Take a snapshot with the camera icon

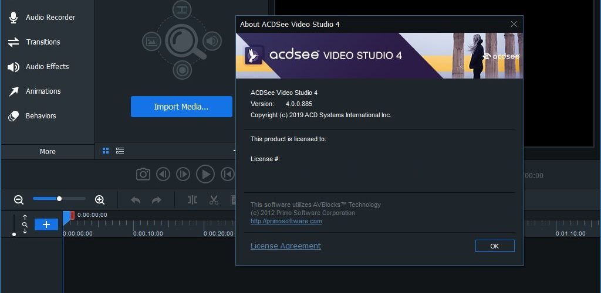point(143,175)
